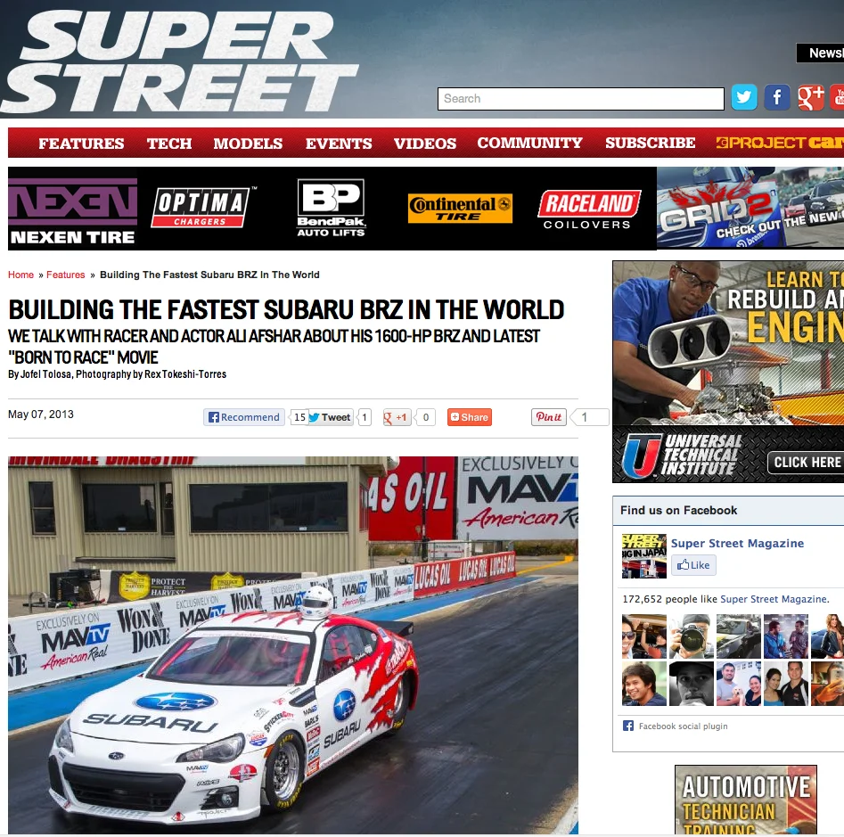Image resolution: width=844 pixels, height=837 pixels.
Task: Open the Community menu
Action: [529, 143]
